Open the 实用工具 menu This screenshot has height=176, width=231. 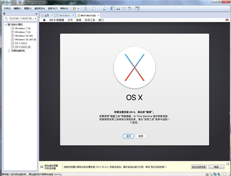90,20
